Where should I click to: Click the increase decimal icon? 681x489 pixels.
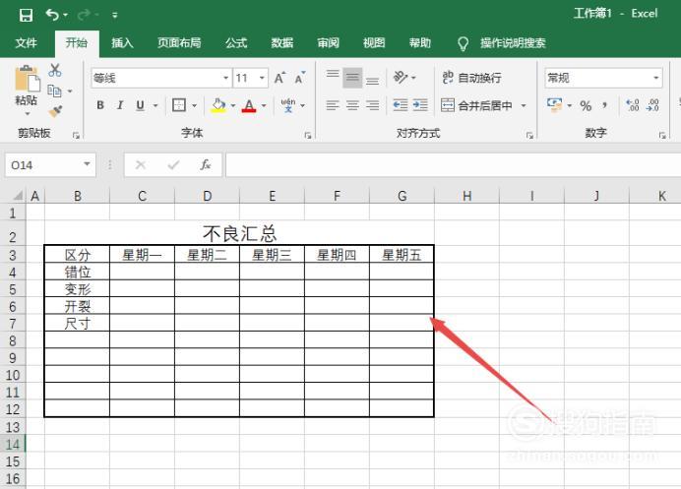633,105
